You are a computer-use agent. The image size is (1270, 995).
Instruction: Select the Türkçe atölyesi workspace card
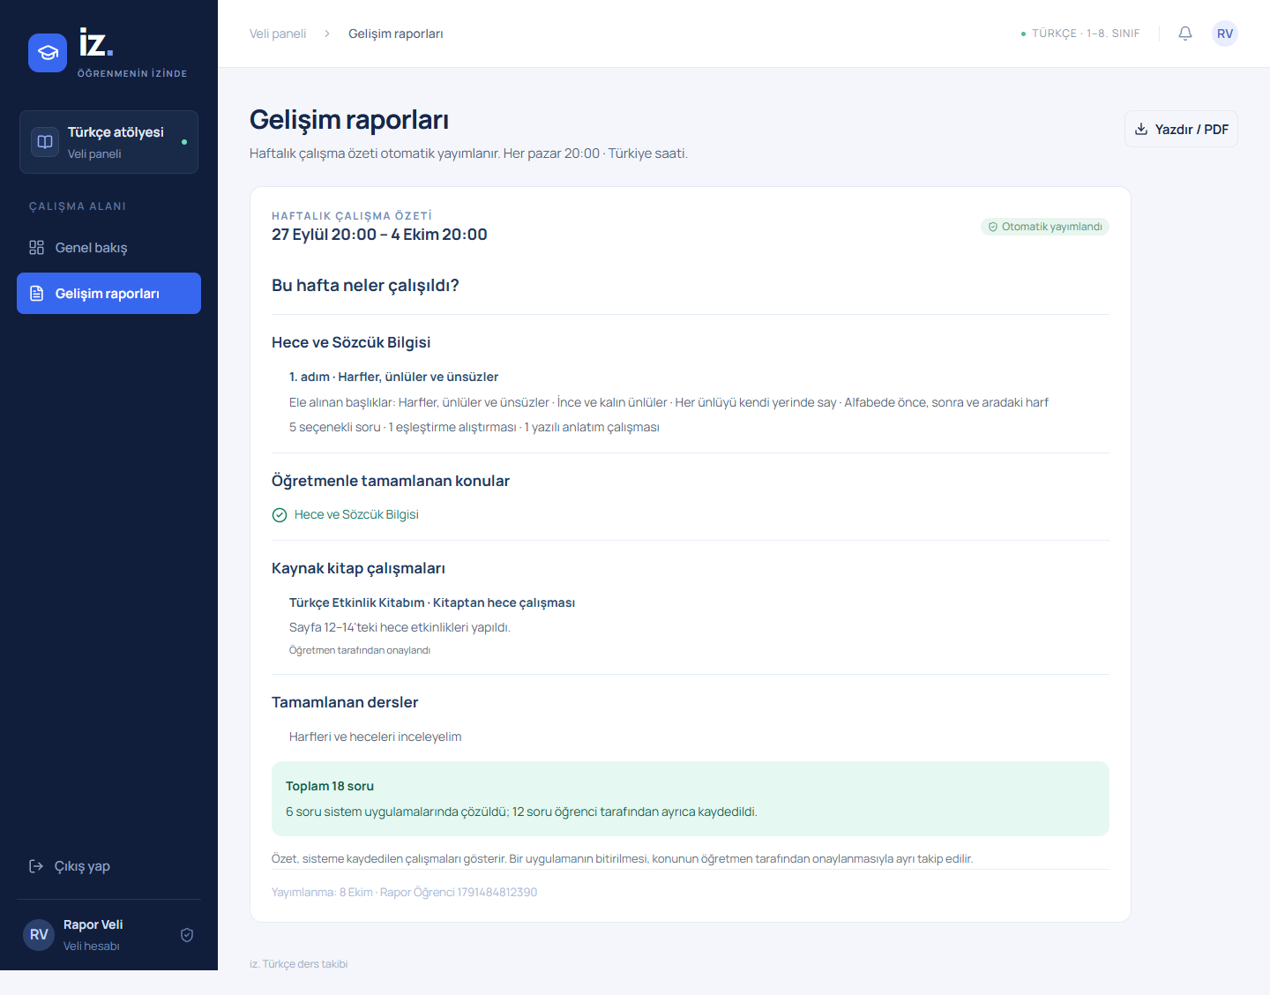point(108,142)
